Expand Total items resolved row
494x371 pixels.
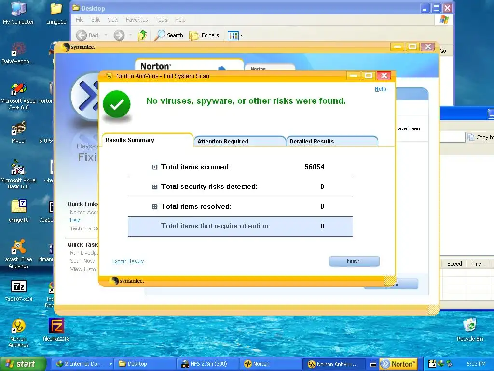pyautogui.click(x=154, y=207)
